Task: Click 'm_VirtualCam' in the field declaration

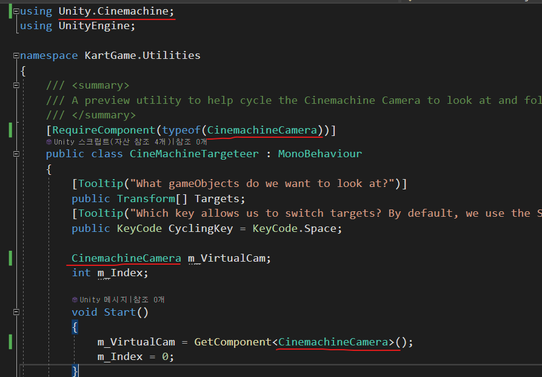Action: tap(226, 258)
